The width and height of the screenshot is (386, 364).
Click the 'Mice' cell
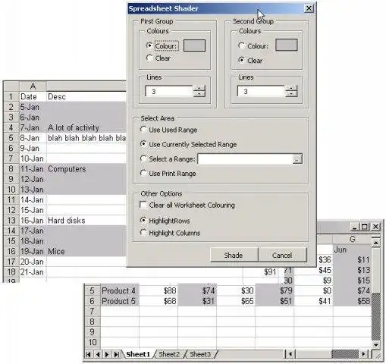pyautogui.click(x=86, y=251)
